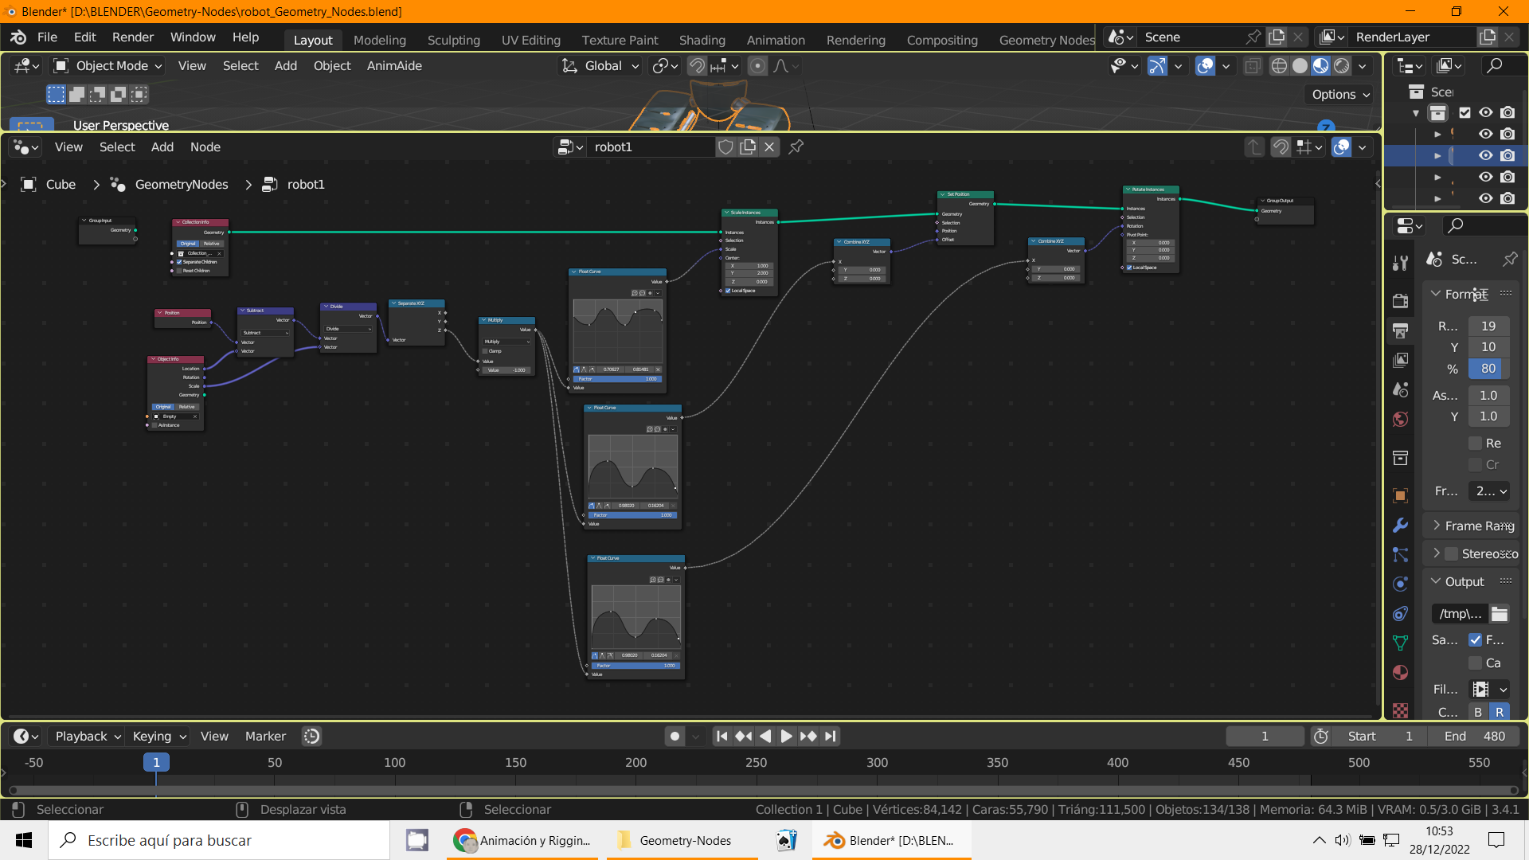The image size is (1529, 860).
Task: Open the Object Mode dropdown
Action: pyautogui.click(x=108, y=66)
